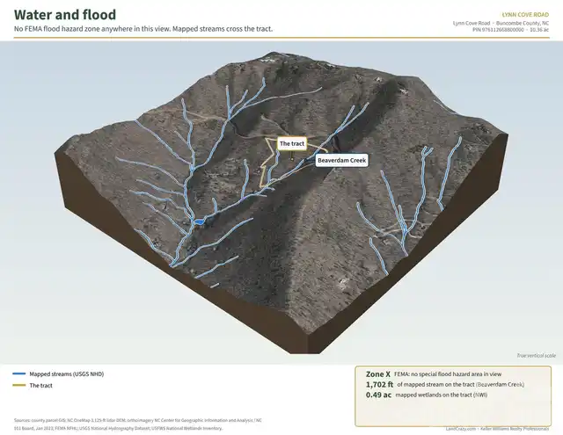The height and width of the screenshot is (435, 563).
Task: Click the "Water and flood" page title
Action: pos(65,15)
